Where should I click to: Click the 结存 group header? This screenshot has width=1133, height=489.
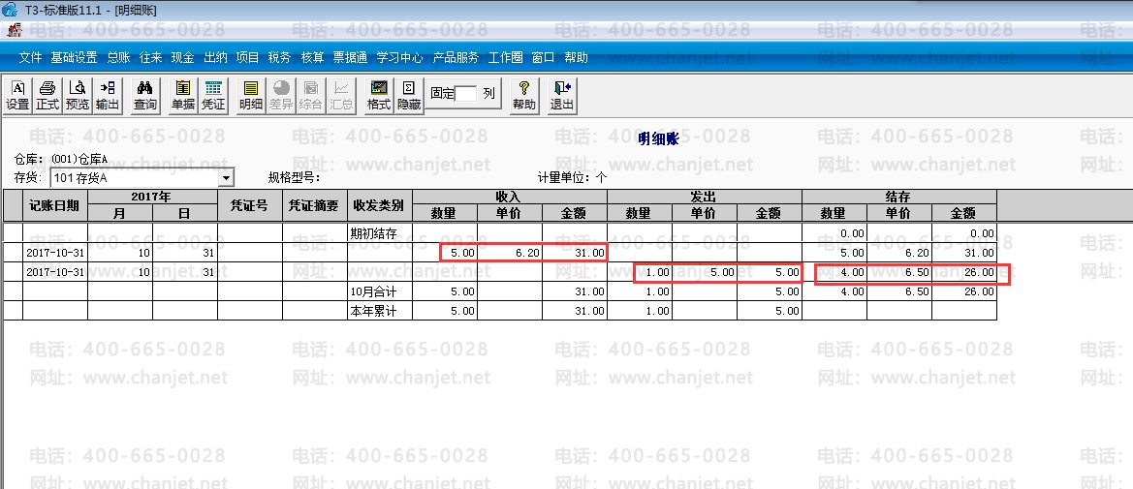pos(898,198)
